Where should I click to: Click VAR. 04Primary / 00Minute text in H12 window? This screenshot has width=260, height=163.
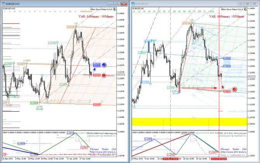pyautogui.click(x=96, y=16)
